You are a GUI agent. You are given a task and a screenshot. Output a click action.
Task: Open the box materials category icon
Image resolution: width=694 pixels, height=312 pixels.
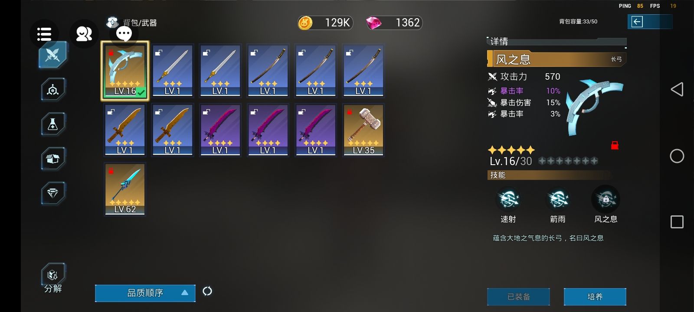click(x=53, y=159)
